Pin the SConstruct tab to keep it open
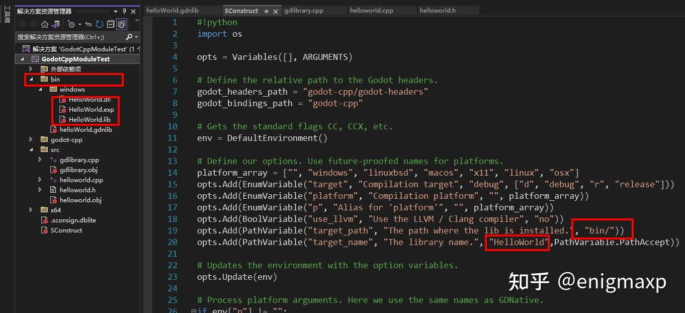 click(266, 11)
